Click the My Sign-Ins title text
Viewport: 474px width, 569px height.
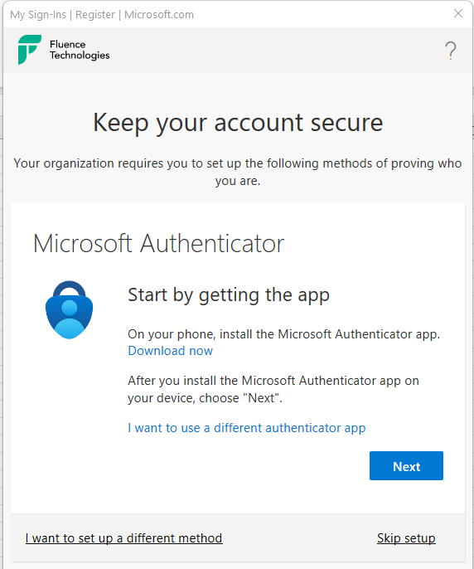click(x=38, y=15)
